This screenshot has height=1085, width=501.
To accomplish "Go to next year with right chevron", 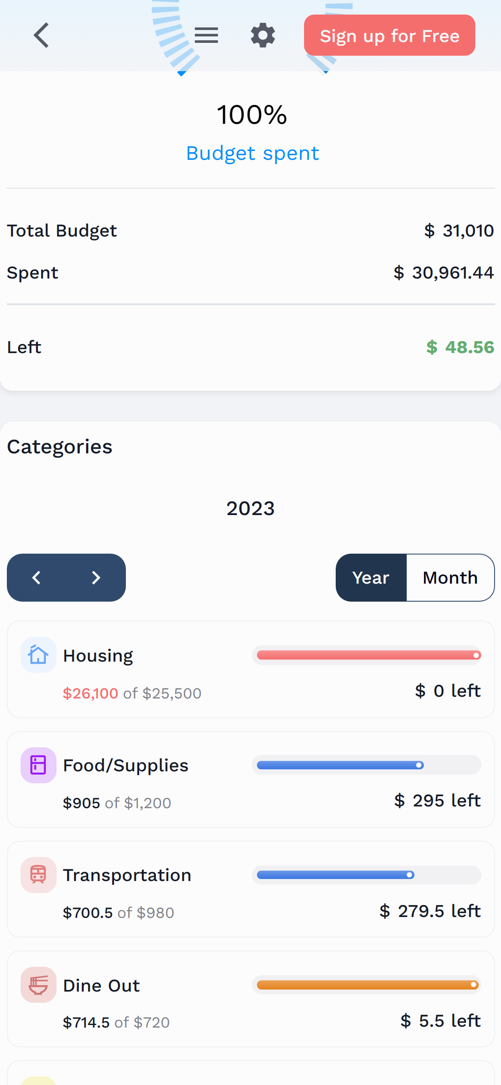I will click(x=96, y=578).
